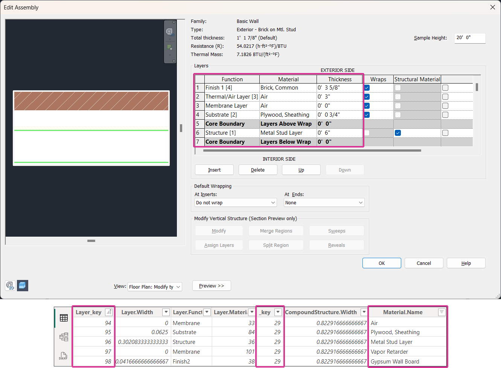Image resolution: width=501 pixels, height=368 pixels.
Task: Click the Sample Height input field
Action: [470, 38]
